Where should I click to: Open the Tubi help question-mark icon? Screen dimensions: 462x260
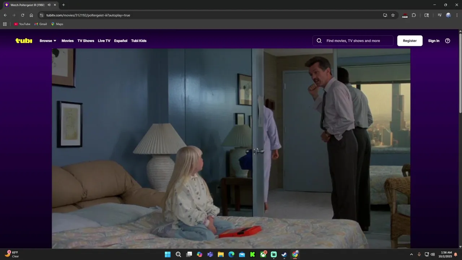448,41
